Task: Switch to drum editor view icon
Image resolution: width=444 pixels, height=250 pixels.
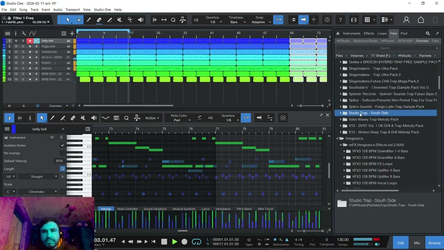Action: [20, 118]
